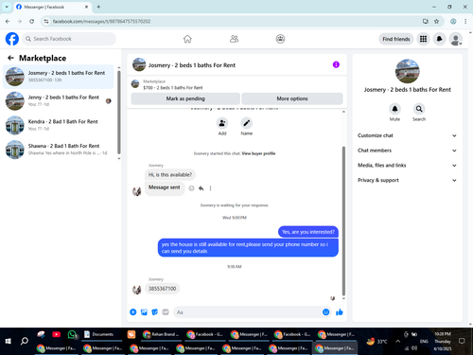Attach a photo with the image icon
Image resolution: width=473 pixels, height=355 pixels.
144,312
